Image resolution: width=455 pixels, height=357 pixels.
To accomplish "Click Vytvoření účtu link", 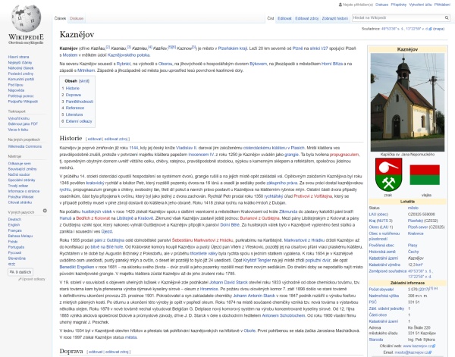I will tap(420, 5).
